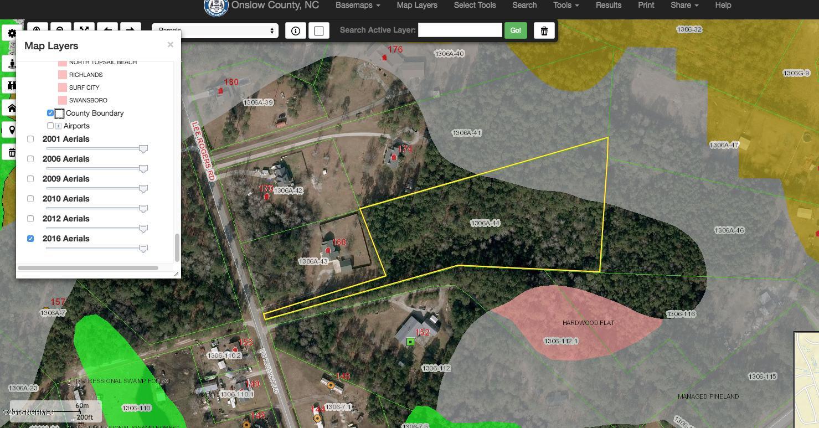Click the Search Active Layer input field
Screen dimensions: 819x428
pyautogui.click(x=460, y=30)
